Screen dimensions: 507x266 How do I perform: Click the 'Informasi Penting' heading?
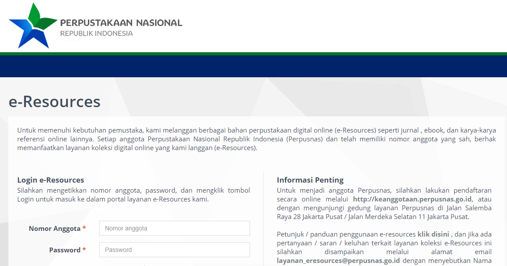(310, 180)
